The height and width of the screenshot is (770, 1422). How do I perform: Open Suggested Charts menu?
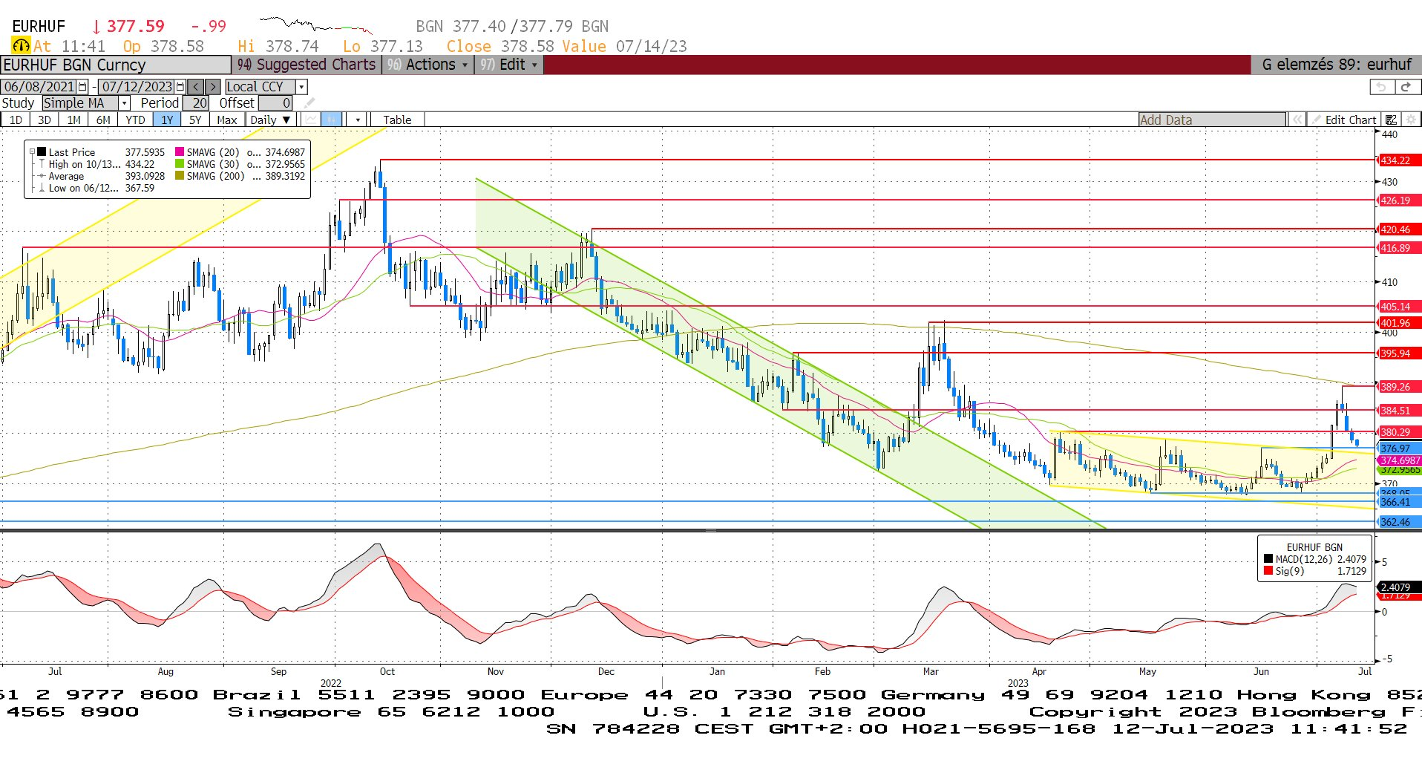(307, 65)
